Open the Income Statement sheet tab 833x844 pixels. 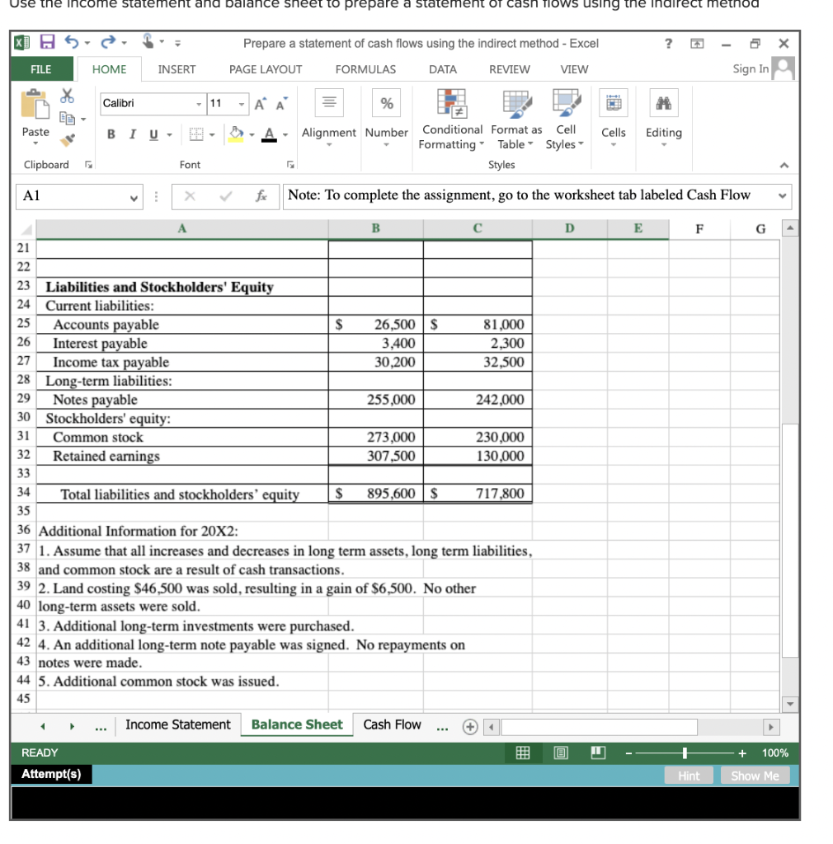177,725
